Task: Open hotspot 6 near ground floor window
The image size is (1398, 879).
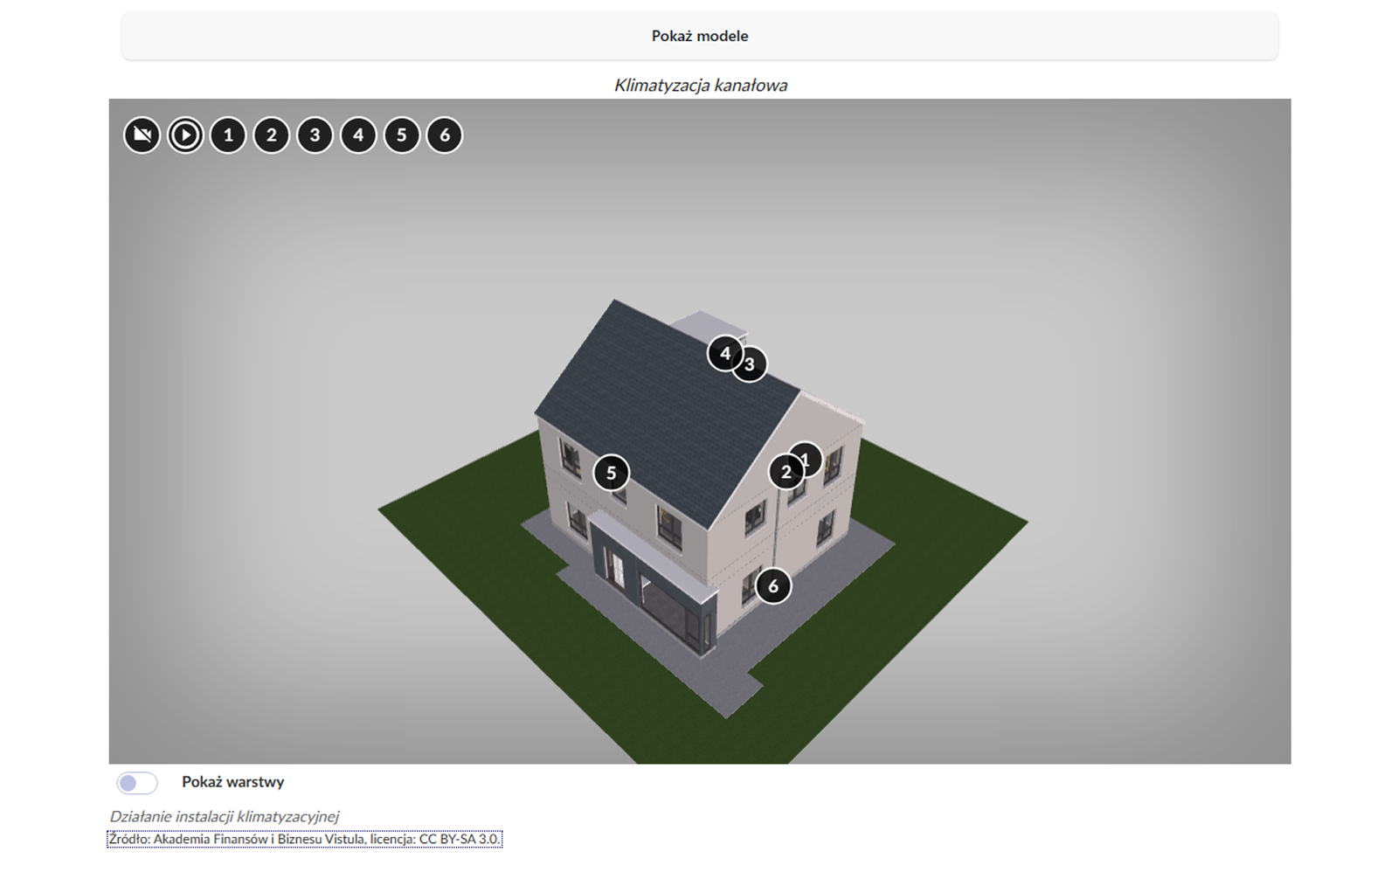Action: coord(773,586)
